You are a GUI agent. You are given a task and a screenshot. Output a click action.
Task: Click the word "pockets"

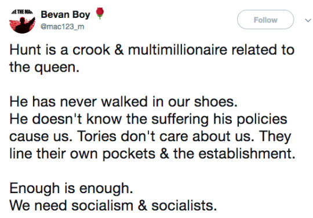coord(129,154)
